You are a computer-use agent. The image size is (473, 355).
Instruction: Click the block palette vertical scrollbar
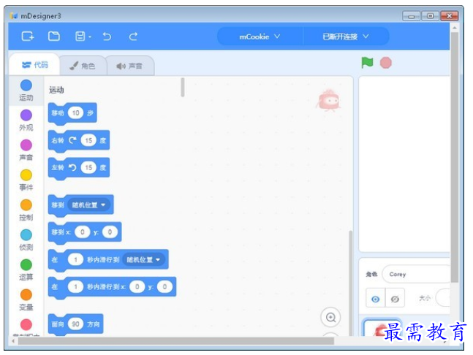coord(183,88)
